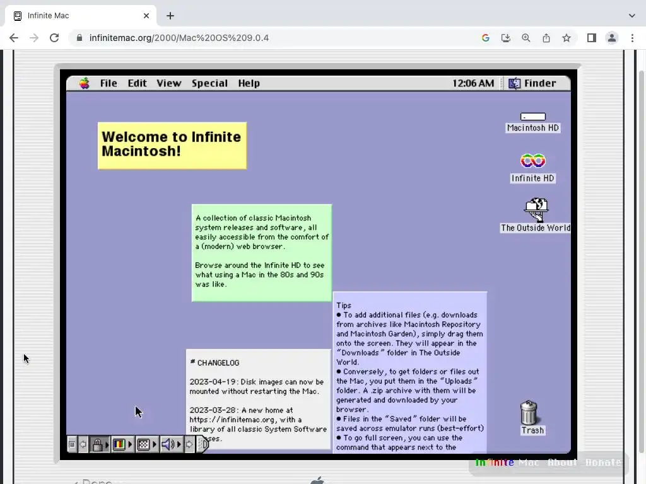Open the Help menu

[x=249, y=83]
